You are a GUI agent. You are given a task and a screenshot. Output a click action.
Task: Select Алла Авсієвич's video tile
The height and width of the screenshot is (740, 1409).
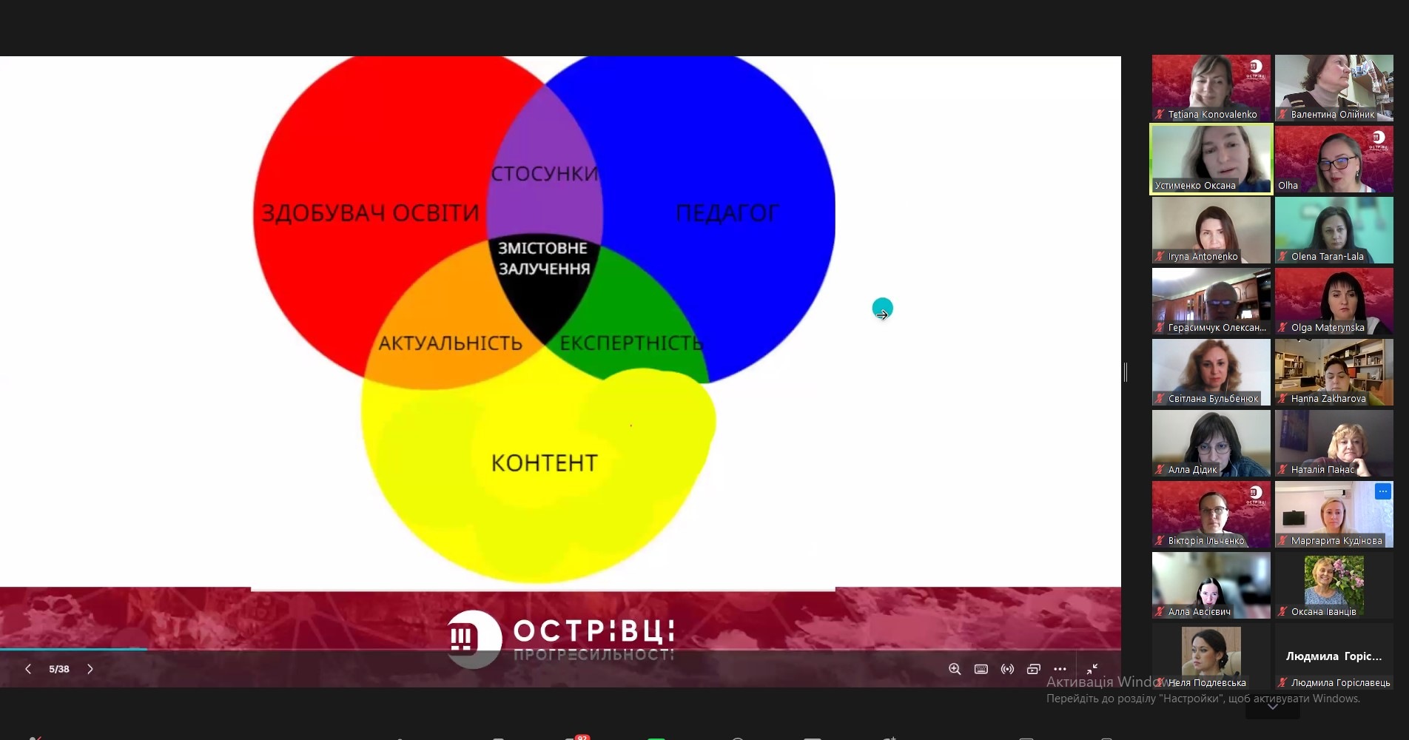pos(1211,585)
